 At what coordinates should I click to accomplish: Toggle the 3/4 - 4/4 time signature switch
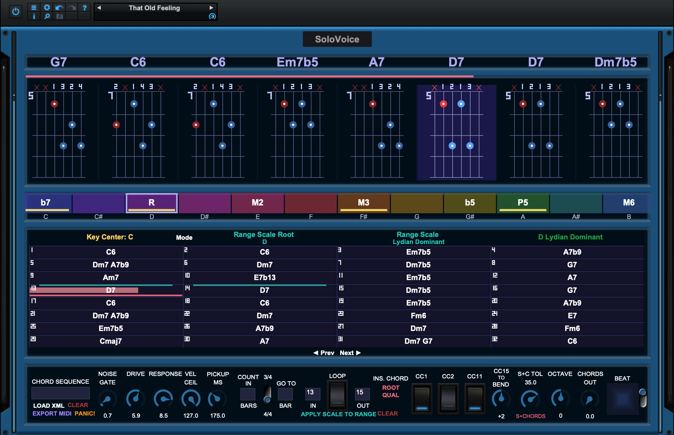268,395
